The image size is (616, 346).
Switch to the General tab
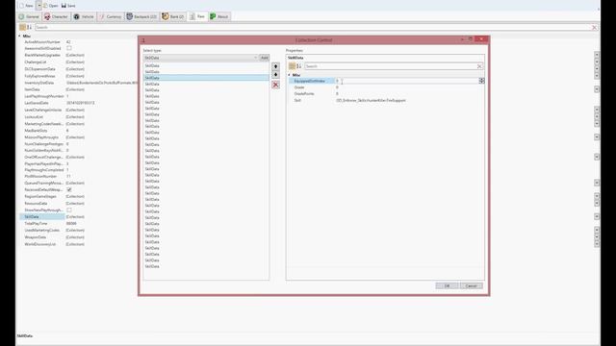[29, 16]
